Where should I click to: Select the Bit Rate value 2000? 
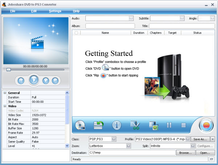coord(48,119)
